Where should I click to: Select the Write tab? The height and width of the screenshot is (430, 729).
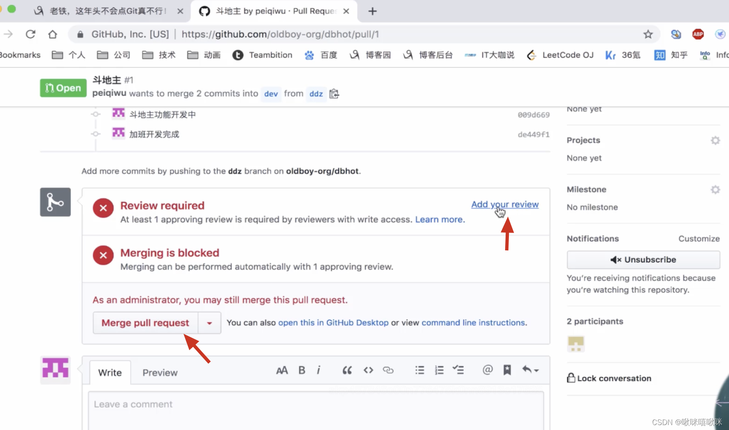point(110,372)
